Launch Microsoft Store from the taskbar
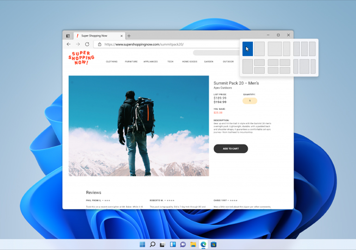The height and width of the screenshot is (250, 356). [214, 244]
